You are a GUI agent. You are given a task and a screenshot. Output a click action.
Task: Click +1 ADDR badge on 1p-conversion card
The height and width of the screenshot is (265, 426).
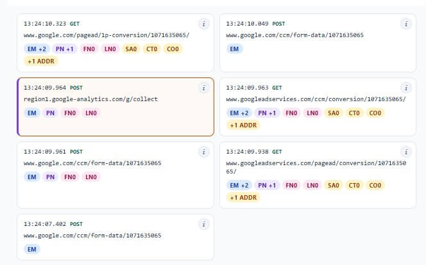point(41,61)
